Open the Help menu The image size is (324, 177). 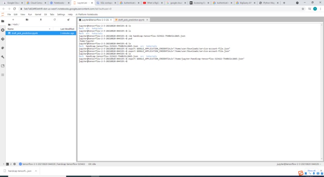point(70,14)
